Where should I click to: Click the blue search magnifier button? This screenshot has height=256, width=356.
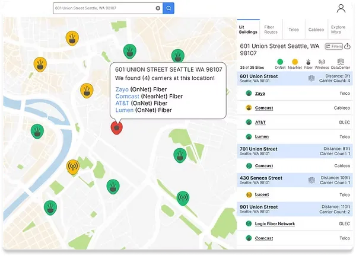[x=169, y=8]
